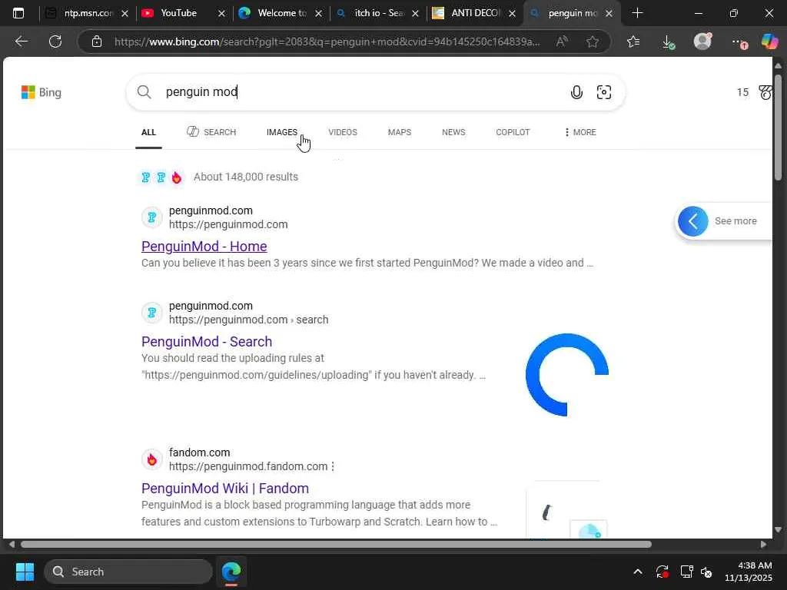This screenshot has width=787, height=590.
Task: Open the MAPS results tab
Action: pyautogui.click(x=400, y=132)
